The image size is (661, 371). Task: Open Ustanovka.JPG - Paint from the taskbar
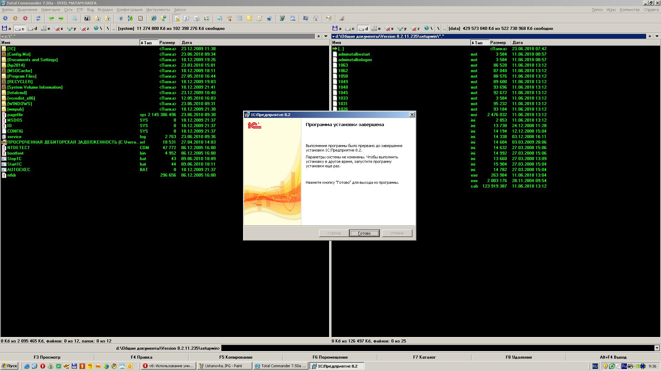click(224, 366)
